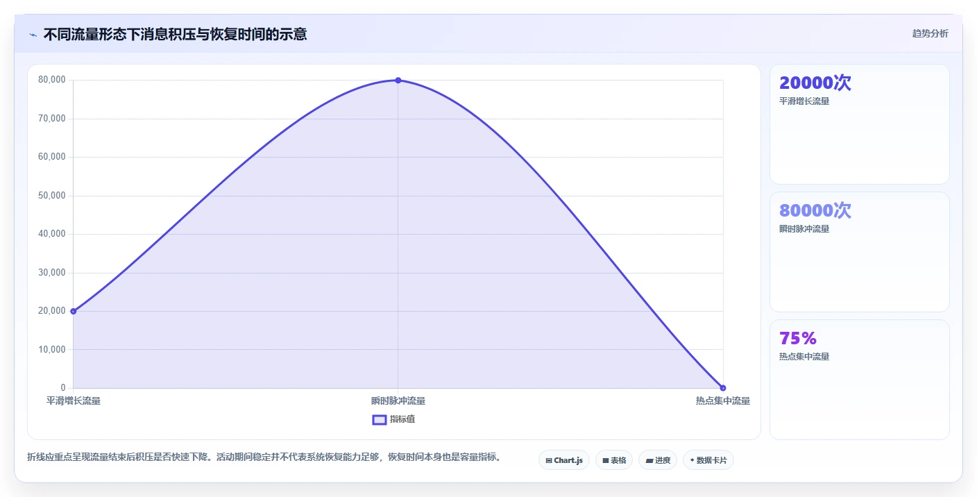Click the 75% value card
The height and width of the screenshot is (497, 977).
tap(859, 380)
